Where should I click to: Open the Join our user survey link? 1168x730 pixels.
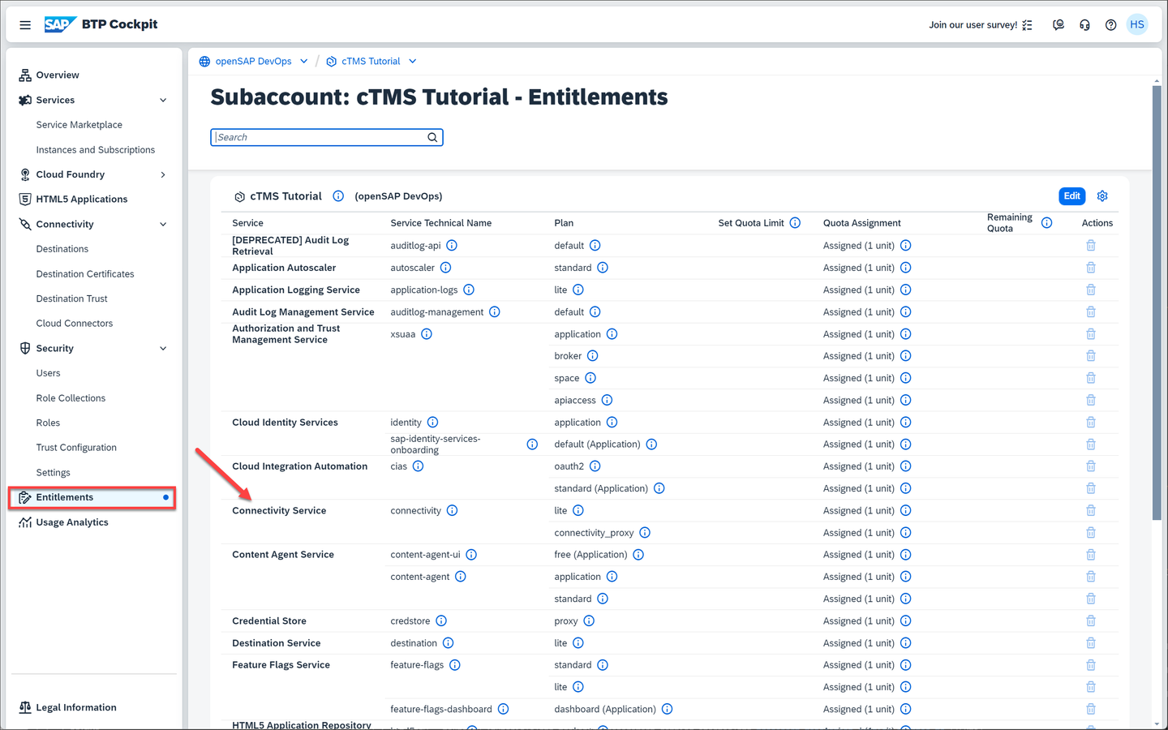coord(981,25)
